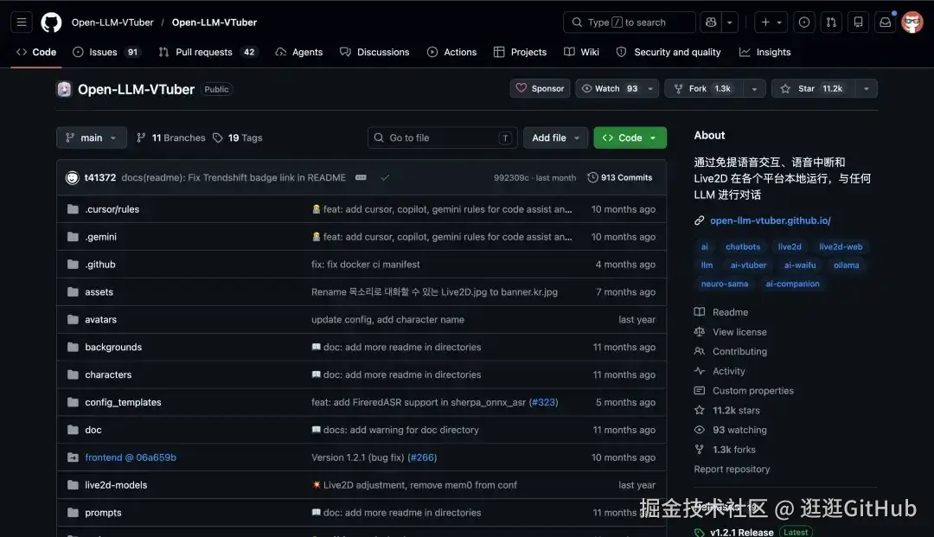934x537 pixels.
Task: Click the link icon beside website URL
Action: 700,221
